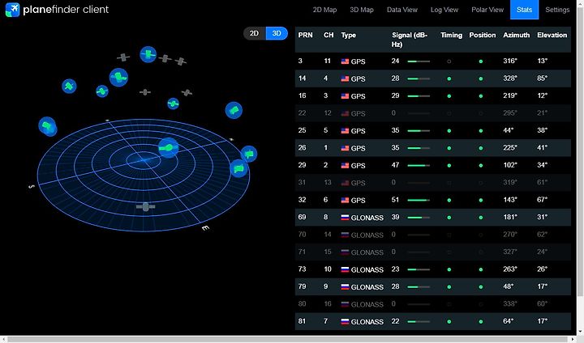The height and width of the screenshot is (343, 584).
Task: Click the Elevation column header
Action: [552, 35]
